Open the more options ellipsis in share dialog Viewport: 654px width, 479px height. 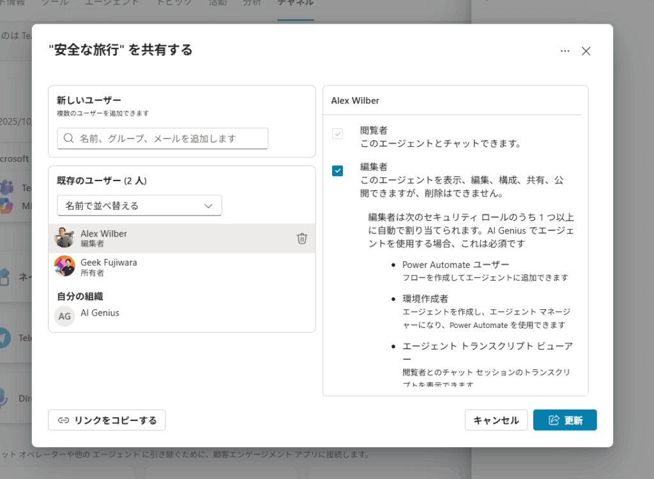click(565, 51)
